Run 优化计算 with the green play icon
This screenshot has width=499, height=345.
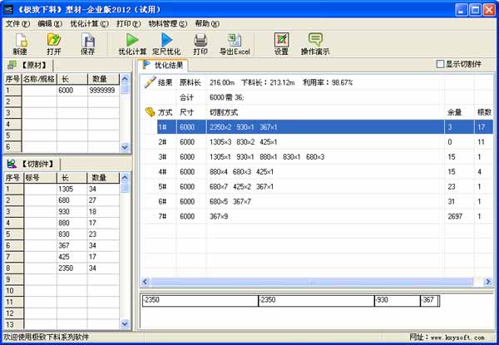pyautogui.click(x=132, y=40)
